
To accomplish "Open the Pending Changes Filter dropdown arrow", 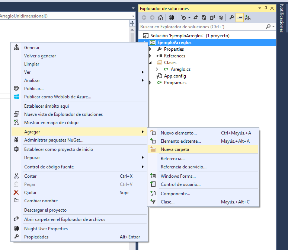I will pos(189,18).
